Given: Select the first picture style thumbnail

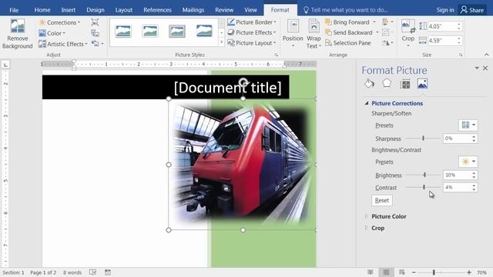Looking at the screenshot, I should (123, 32).
